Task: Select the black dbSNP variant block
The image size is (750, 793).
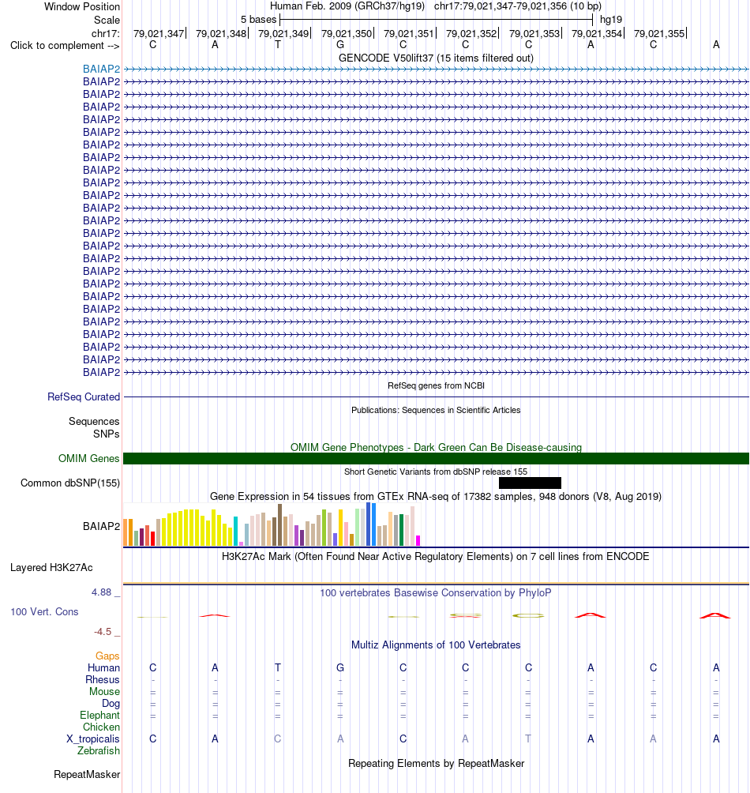Action: click(530, 483)
